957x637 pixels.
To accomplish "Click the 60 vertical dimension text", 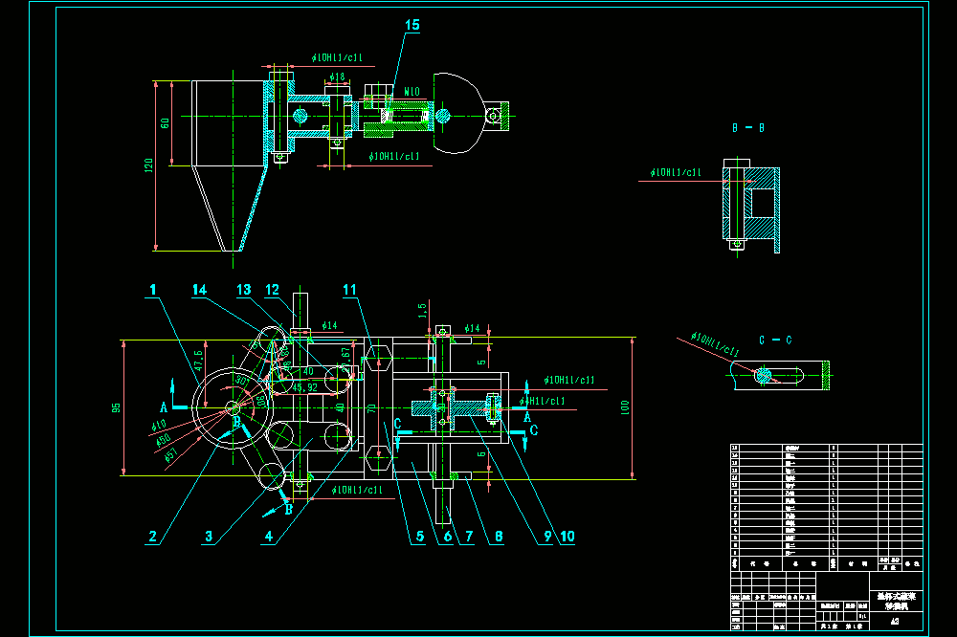I will 165,123.
